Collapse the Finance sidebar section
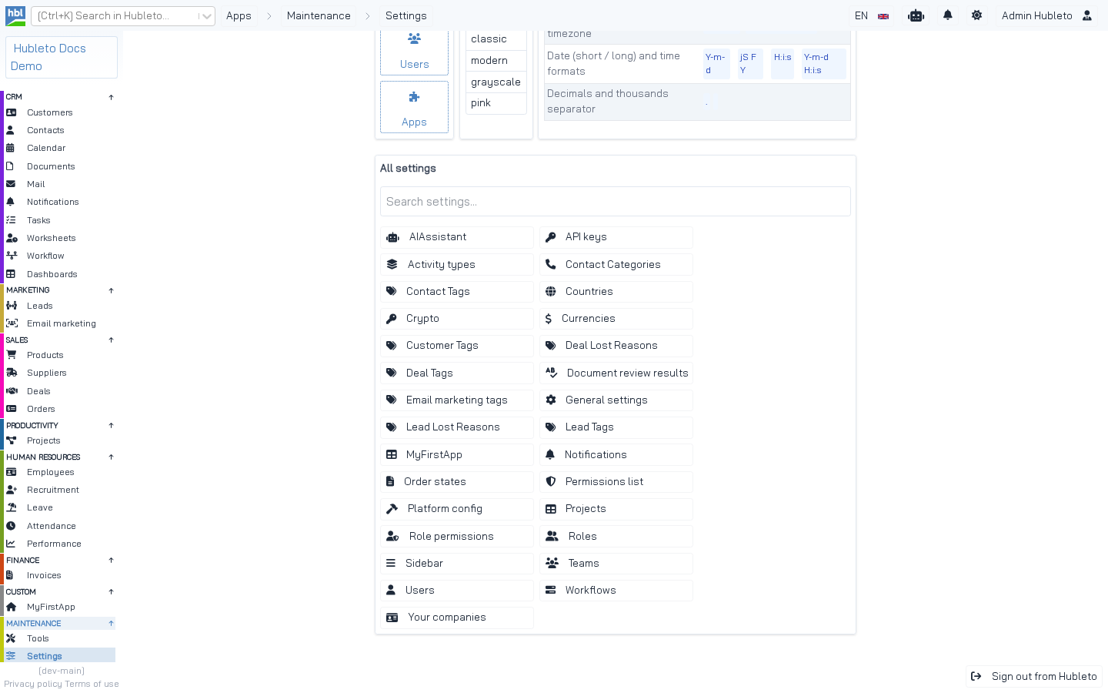The image size is (1108, 693). 111,560
